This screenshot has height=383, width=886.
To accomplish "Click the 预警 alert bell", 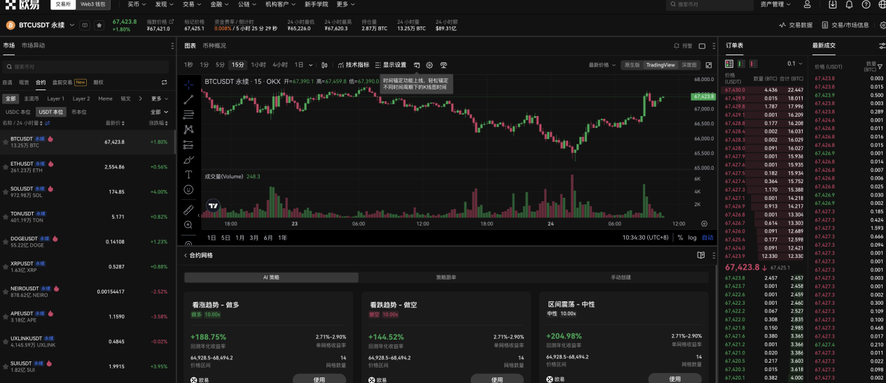I will pyautogui.click(x=683, y=45).
